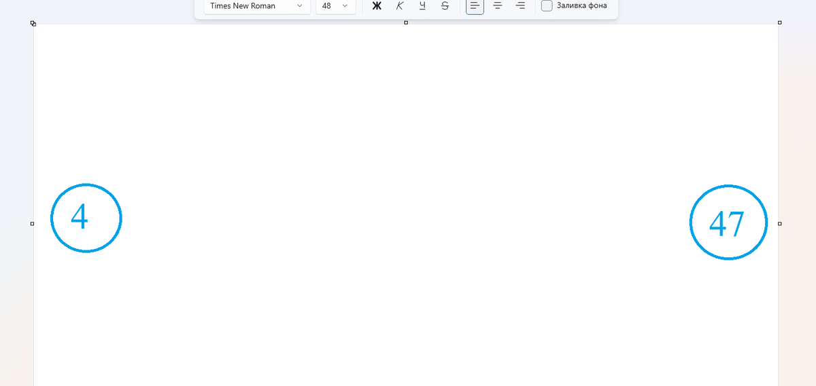Click the text box's top-center sizing handle
Screen dimensions: 816x386
click(406, 22)
